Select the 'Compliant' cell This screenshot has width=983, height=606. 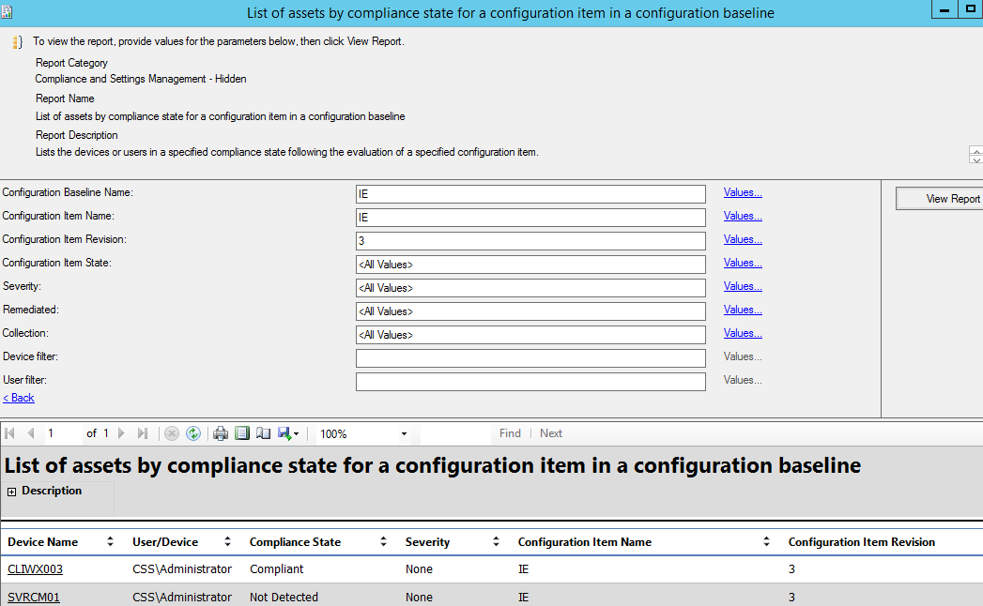click(x=276, y=569)
